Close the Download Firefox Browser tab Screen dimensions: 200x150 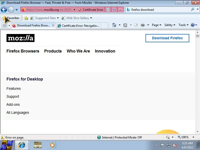point(53,25)
